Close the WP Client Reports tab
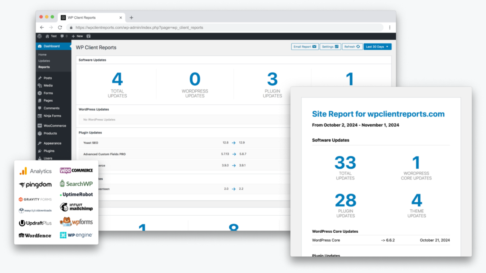 [121, 18]
